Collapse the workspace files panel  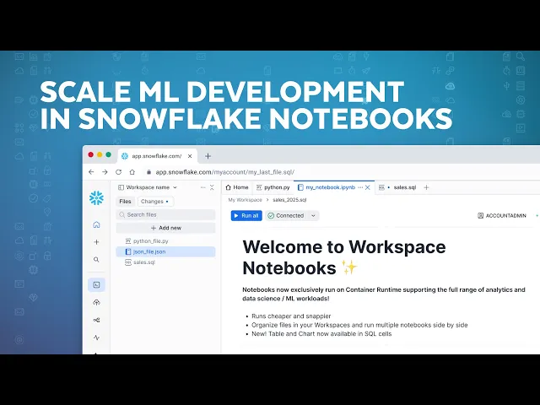[212, 187]
